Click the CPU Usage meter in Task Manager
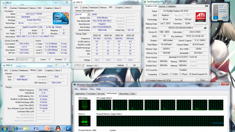 [x=84, y=105]
